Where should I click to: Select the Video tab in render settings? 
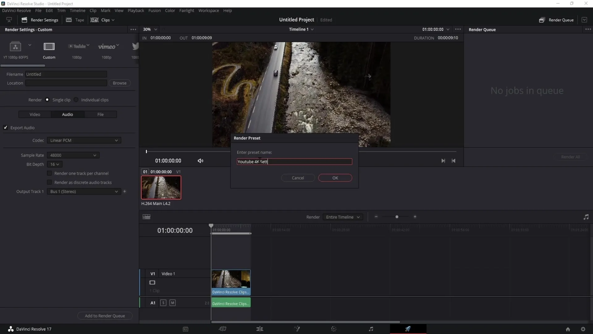tap(35, 115)
